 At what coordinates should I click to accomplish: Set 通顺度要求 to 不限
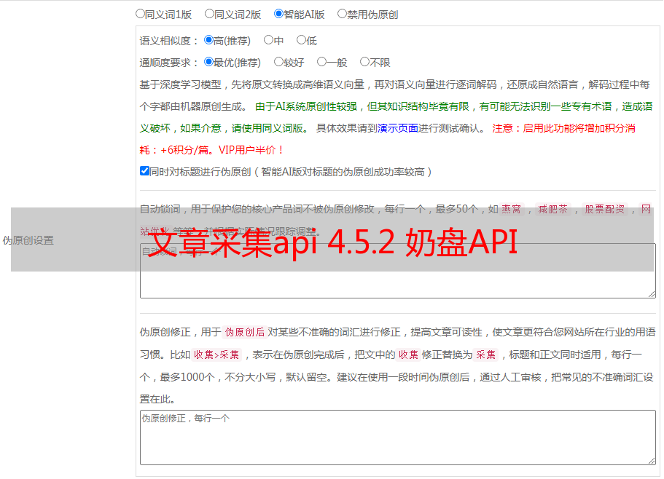pyautogui.click(x=364, y=62)
